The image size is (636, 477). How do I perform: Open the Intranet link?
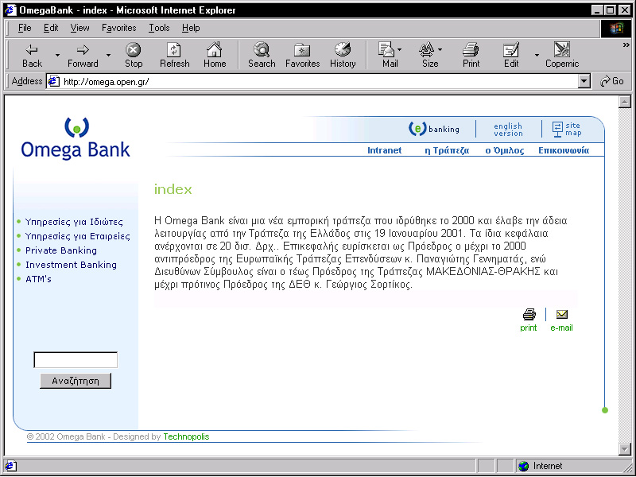pos(384,150)
